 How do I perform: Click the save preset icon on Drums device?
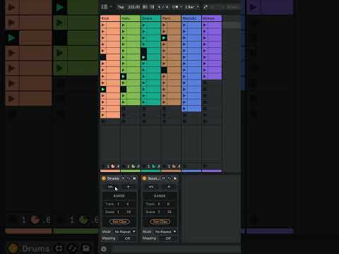(x=134, y=179)
